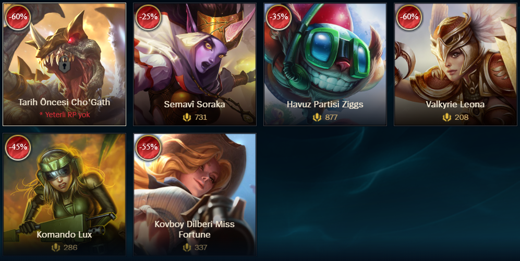The image size is (520, 261).
Task: Click the RP coin icon beside 731
Action: pos(187,117)
